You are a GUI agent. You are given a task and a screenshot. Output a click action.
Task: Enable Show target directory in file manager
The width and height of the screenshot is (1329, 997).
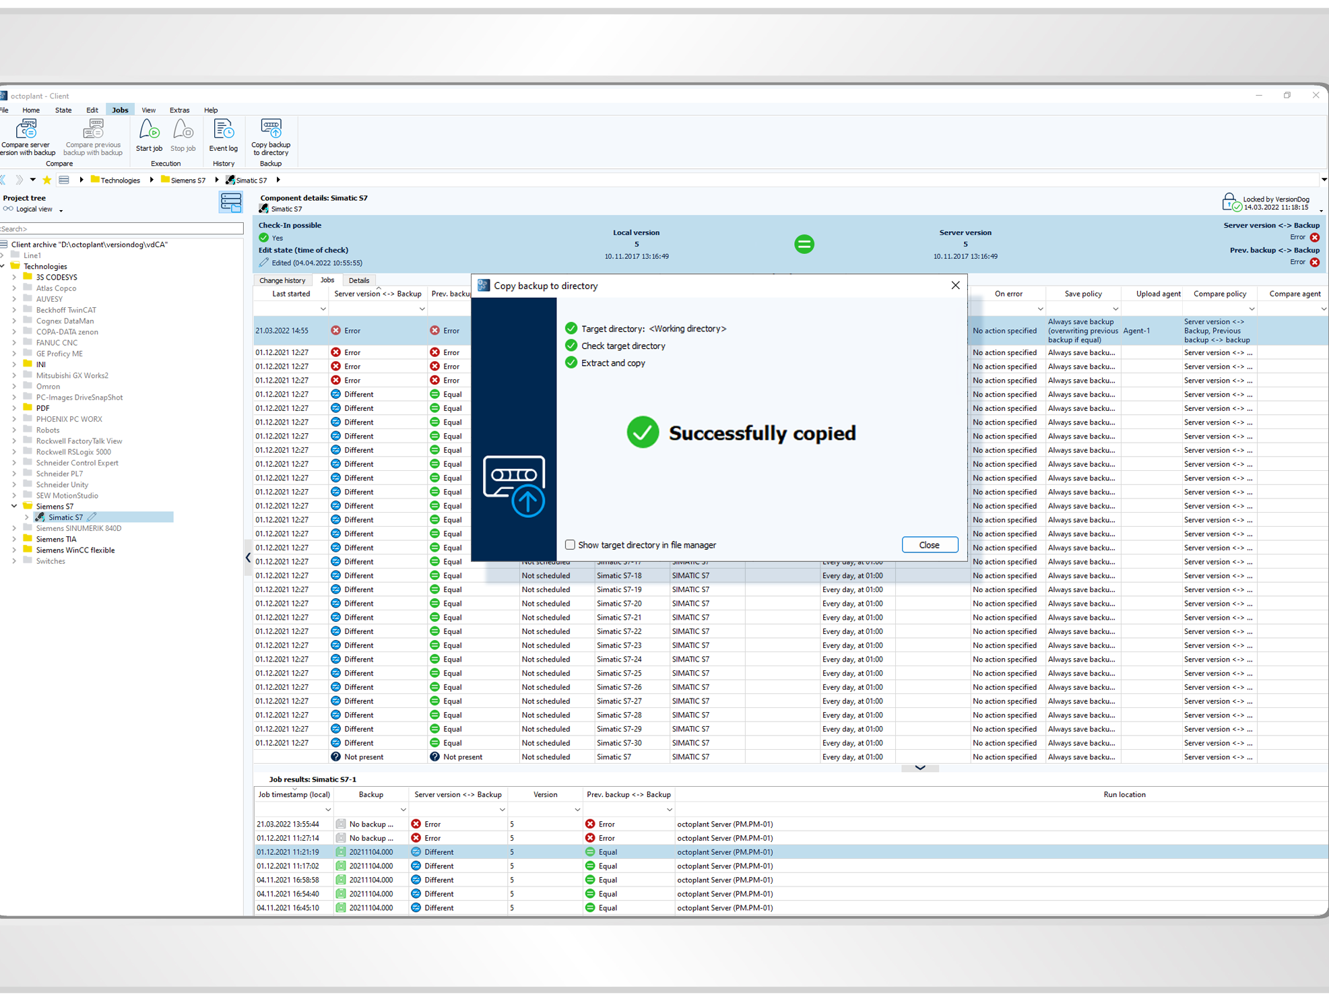570,544
